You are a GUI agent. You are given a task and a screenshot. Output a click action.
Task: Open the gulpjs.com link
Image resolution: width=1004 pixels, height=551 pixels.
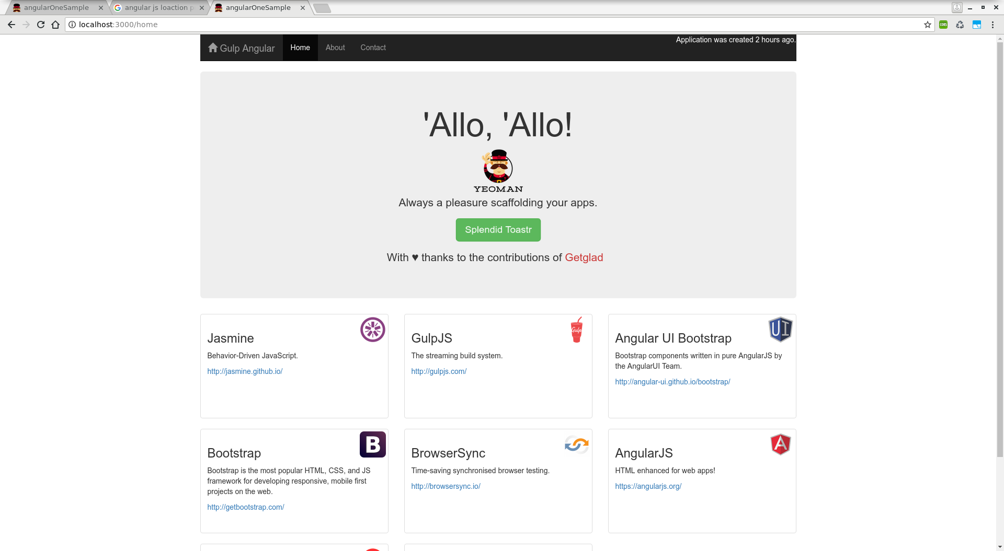point(439,371)
